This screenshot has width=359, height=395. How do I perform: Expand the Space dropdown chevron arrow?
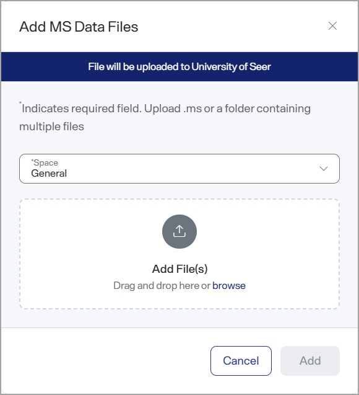click(323, 169)
